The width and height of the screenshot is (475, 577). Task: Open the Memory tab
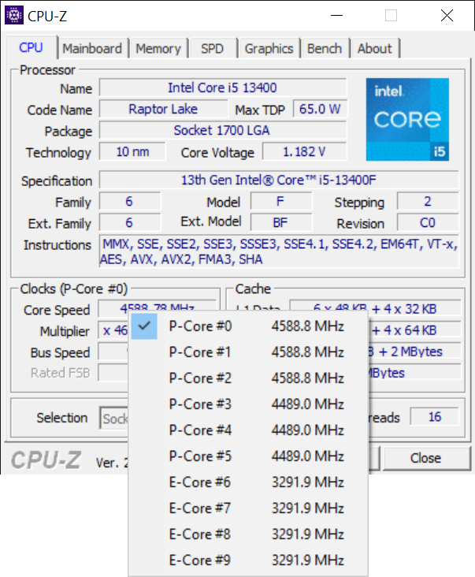tap(158, 49)
